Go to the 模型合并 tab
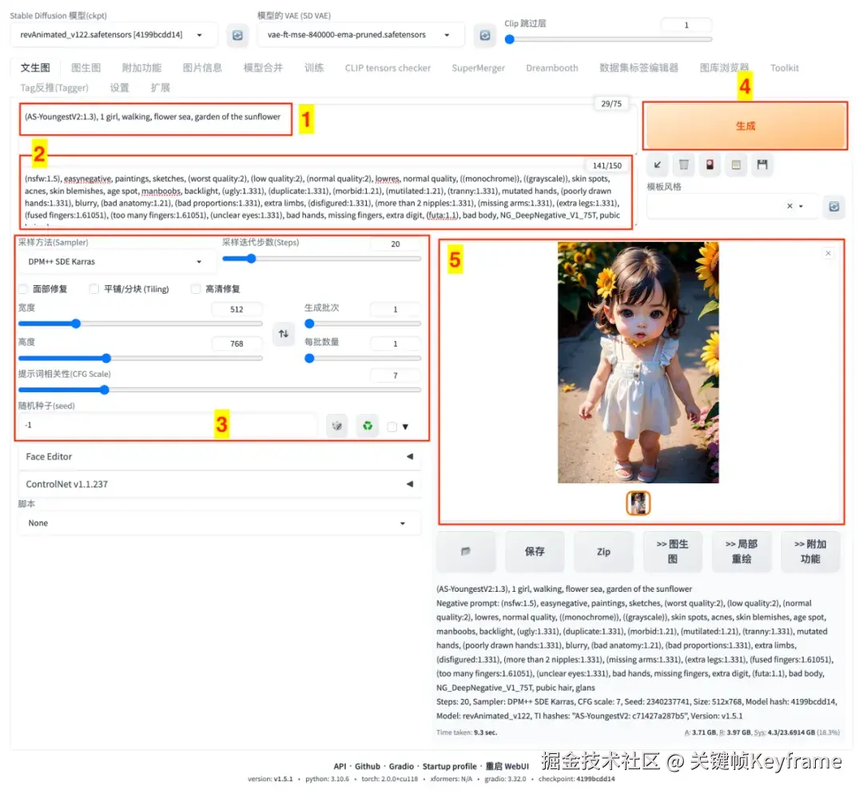The image size is (863, 794). point(263,68)
